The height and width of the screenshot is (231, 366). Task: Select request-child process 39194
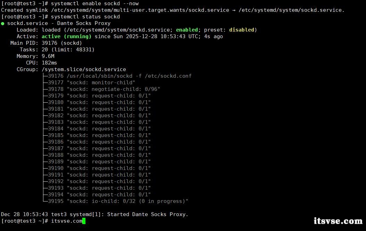pyautogui.click(x=99, y=195)
